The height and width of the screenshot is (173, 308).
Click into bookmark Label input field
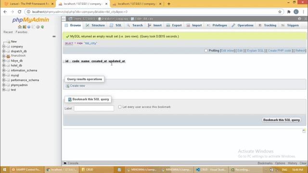(94, 108)
